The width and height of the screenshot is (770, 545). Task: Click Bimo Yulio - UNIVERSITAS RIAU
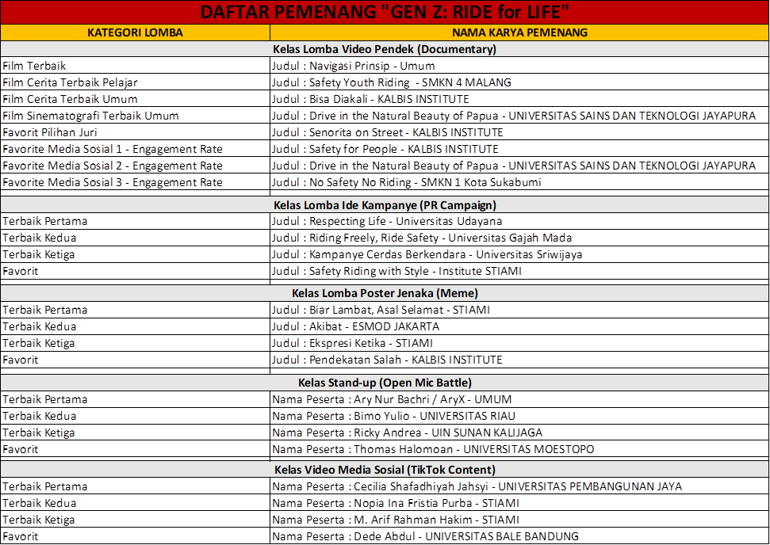pos(519,416)
